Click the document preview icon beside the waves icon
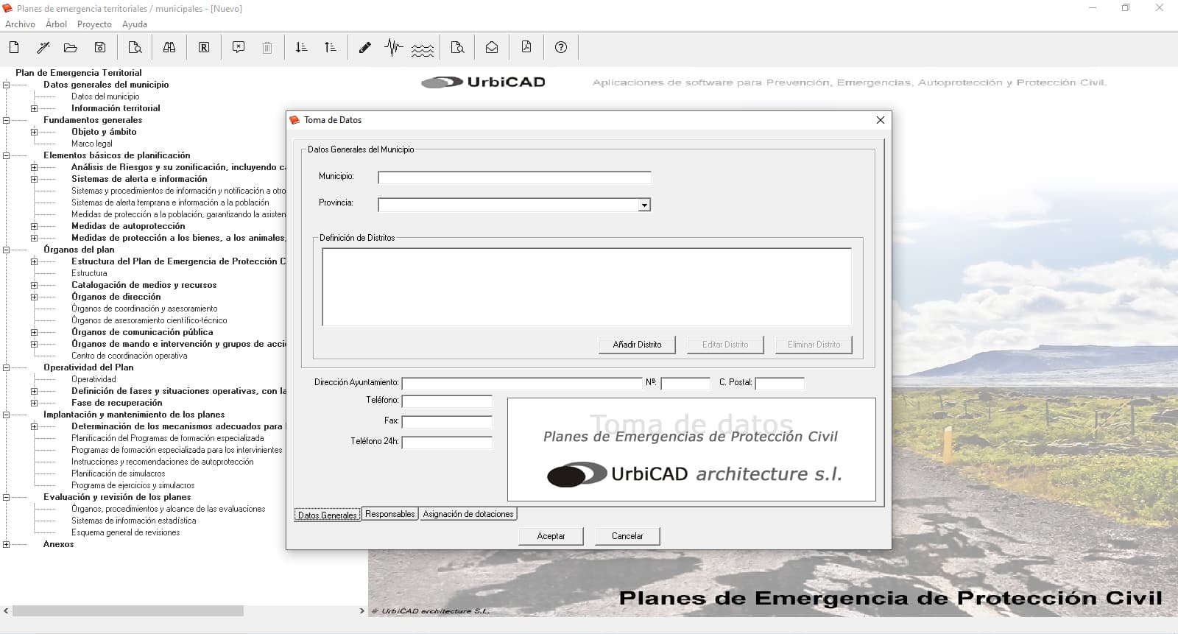Screen dimensions: 1178x634 coord(457,47)
